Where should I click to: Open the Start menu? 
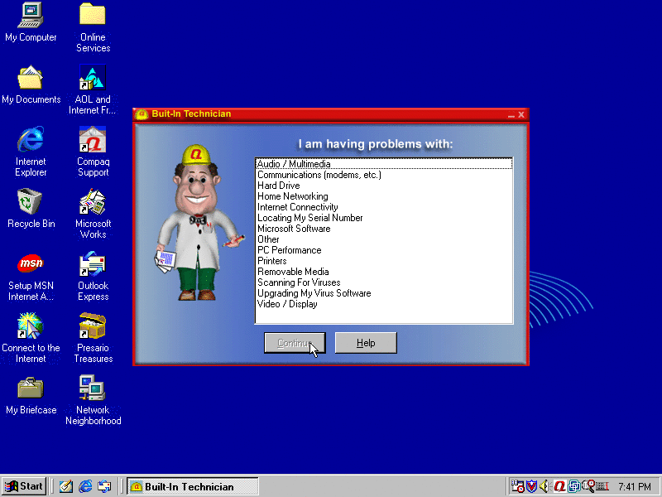pyautogui.click(x=24, y=486)
